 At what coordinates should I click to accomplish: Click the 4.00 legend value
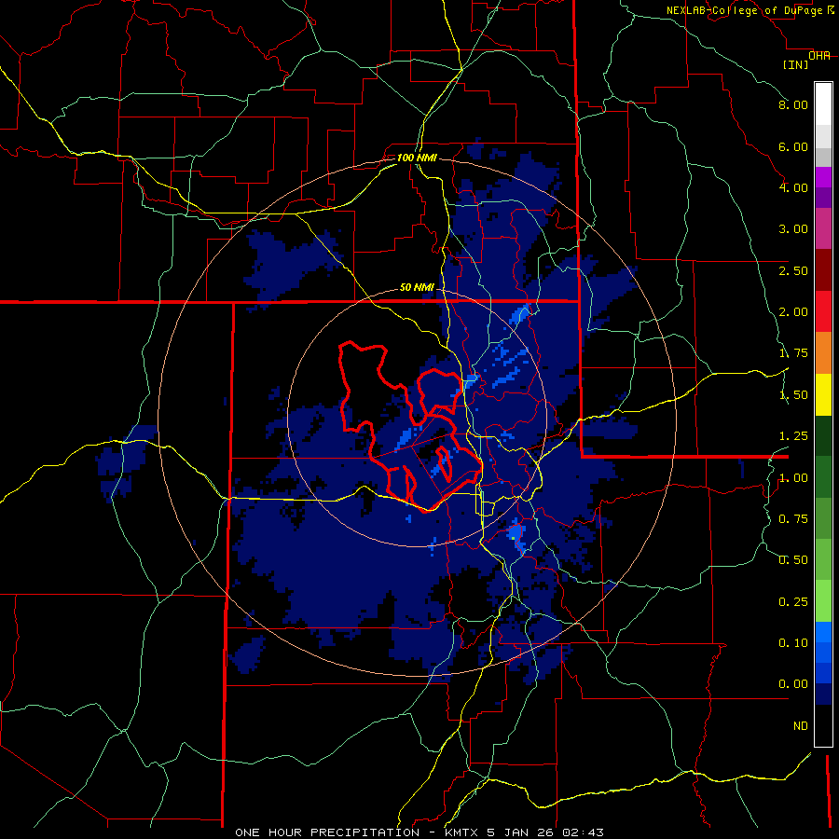click(793, 187)
